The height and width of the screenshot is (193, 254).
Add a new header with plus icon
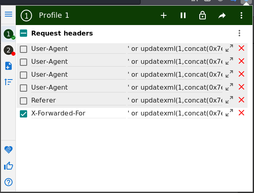point(164,15)
